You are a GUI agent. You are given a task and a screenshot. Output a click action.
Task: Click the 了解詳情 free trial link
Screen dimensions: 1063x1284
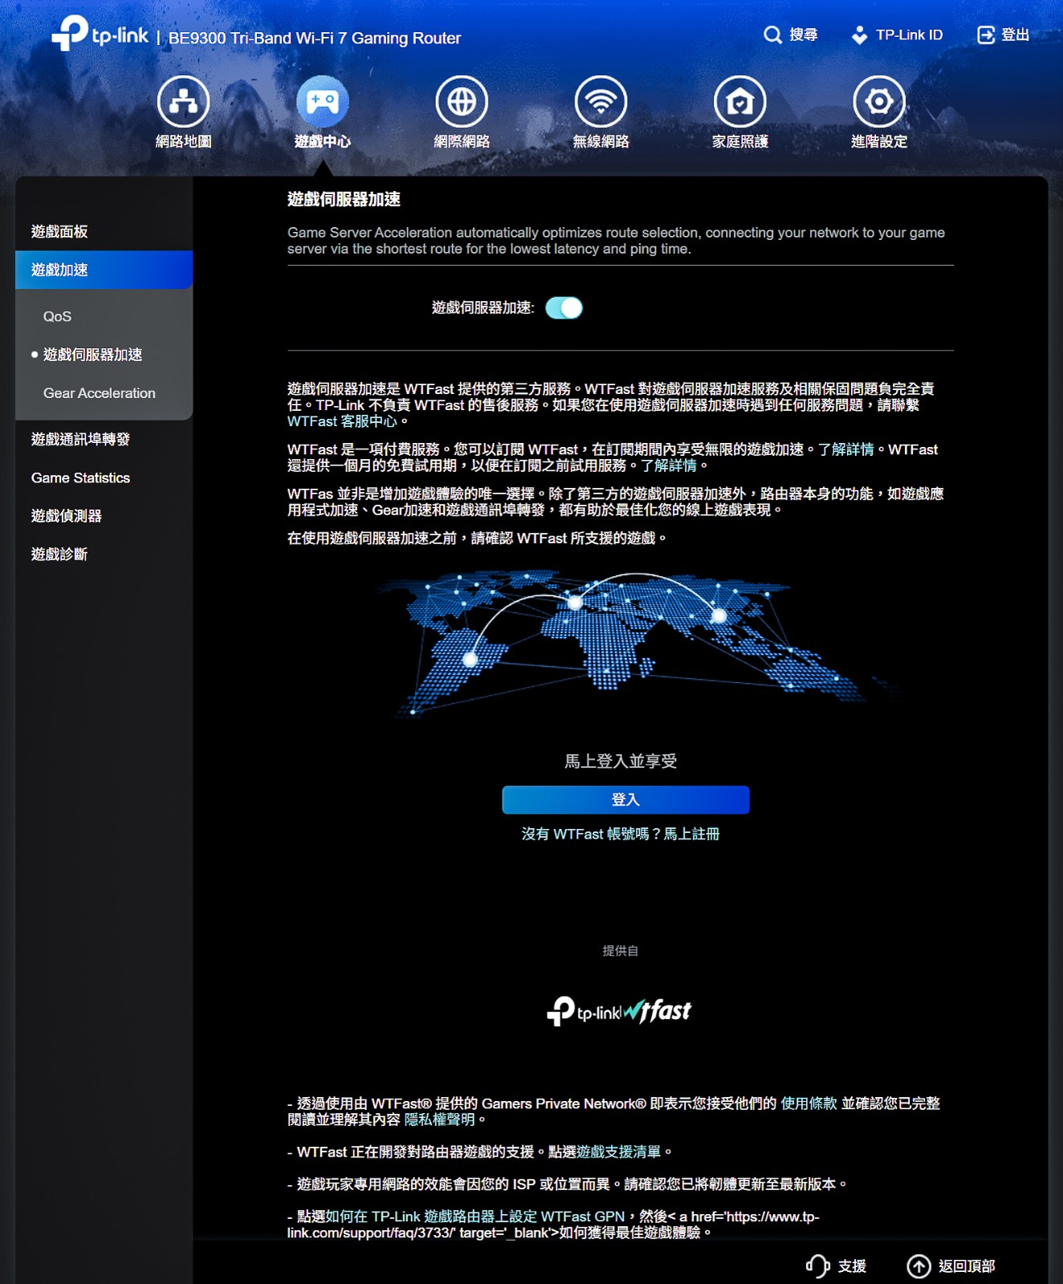669,465
